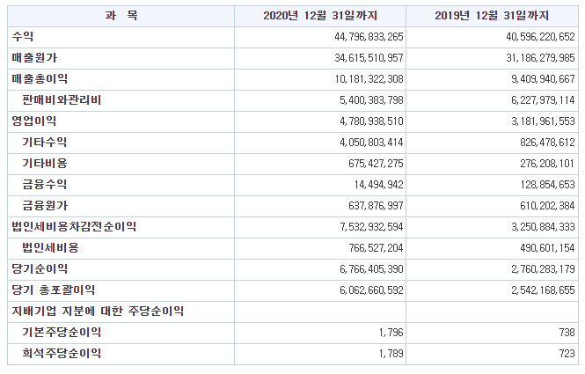Click the 과 목 column header
This screenshot has height=374, width=585.
[x=121, y=16]
